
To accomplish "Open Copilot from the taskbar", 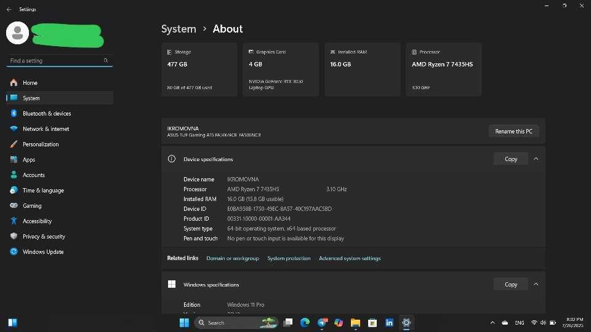I will 339,323.
